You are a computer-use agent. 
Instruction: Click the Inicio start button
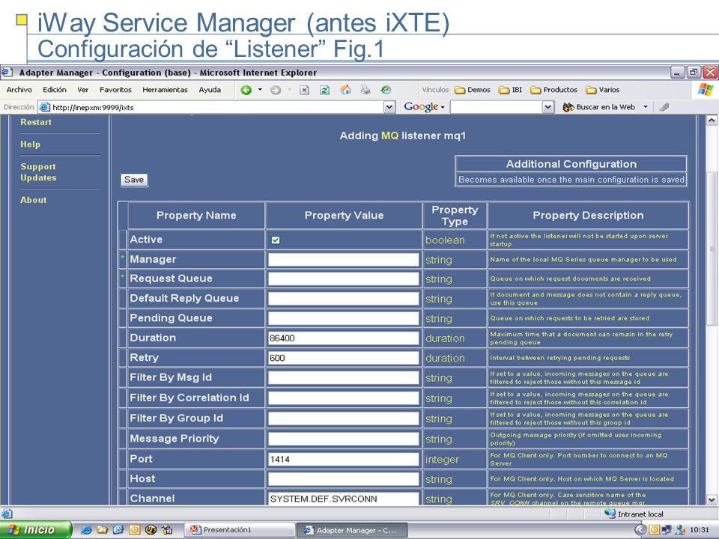35,530
